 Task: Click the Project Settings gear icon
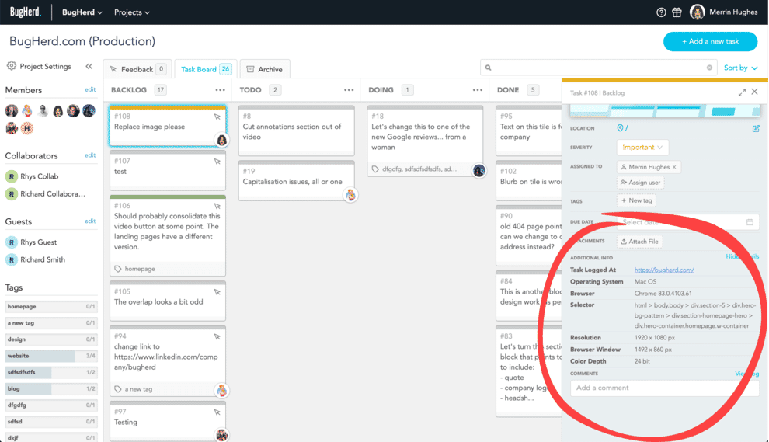12,66
